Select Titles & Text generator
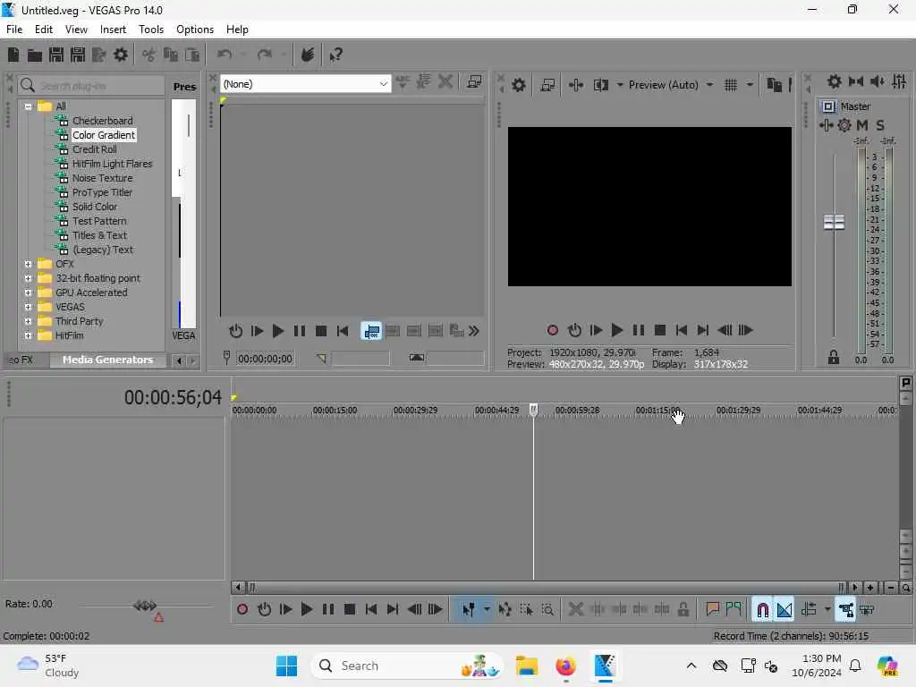The height and width of the screenshot is (687, 916). [99, 235]
